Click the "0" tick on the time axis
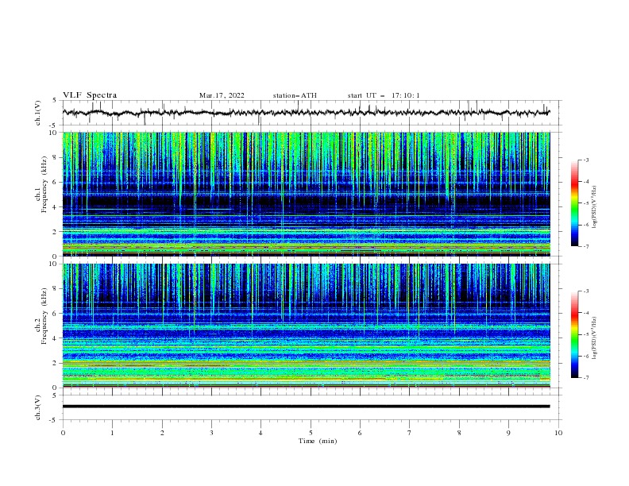 pos(63,433)
